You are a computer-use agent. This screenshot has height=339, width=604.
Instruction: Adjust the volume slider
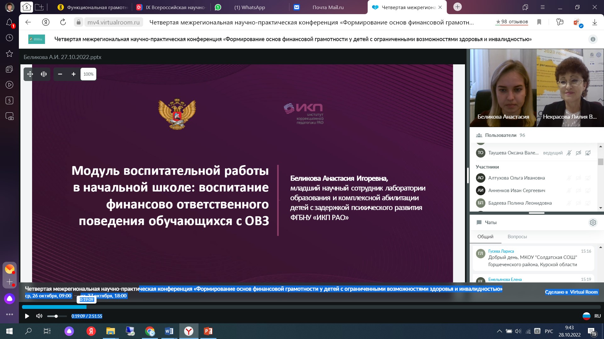[56, 316]
